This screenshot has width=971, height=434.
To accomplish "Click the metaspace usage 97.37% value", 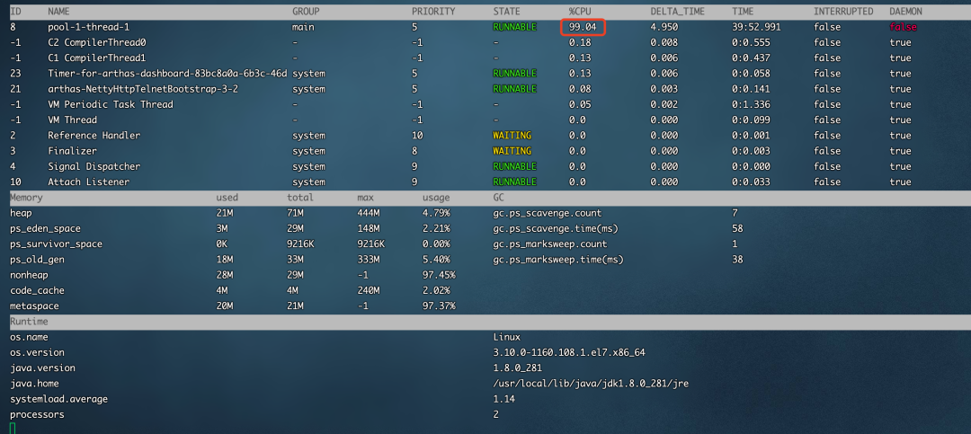I will [x=439, y=306].
